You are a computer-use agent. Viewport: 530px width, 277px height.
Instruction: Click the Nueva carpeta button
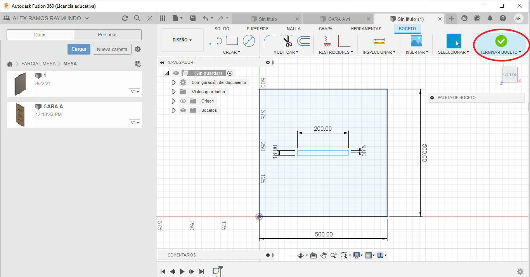112,49
